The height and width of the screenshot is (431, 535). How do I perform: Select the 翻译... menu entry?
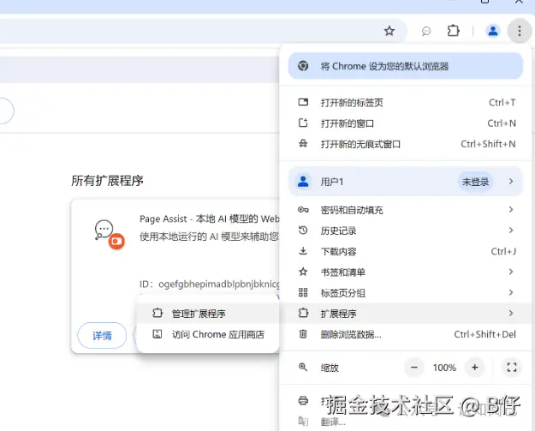pyautogui.click(x=406, y=422)
